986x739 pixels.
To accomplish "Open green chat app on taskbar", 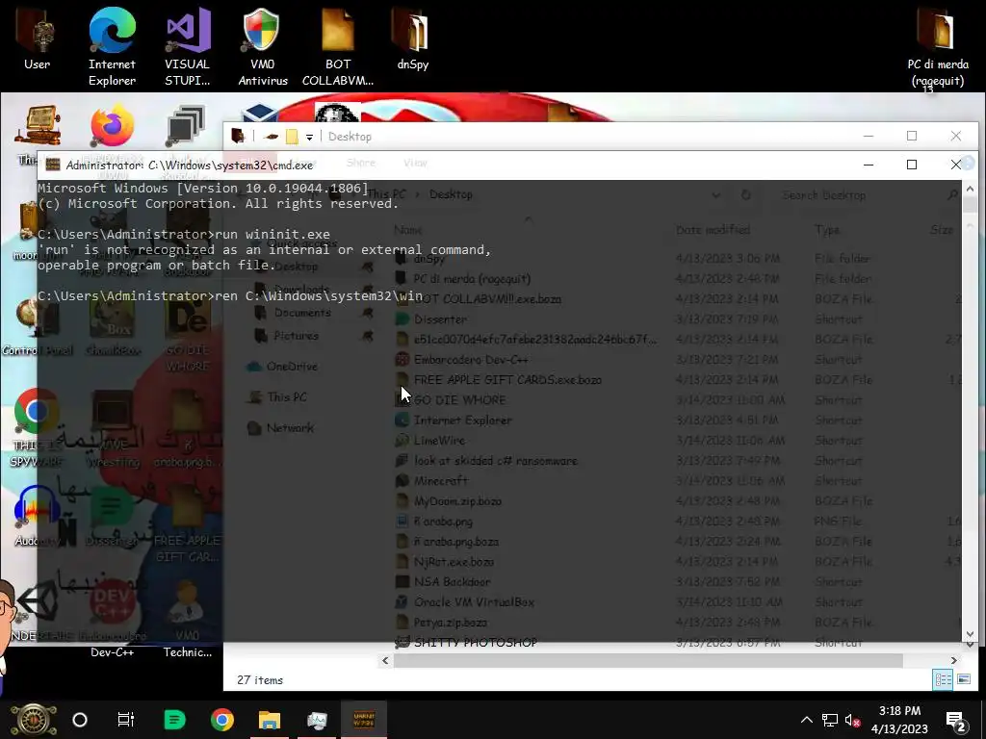I will click(174, 720).
